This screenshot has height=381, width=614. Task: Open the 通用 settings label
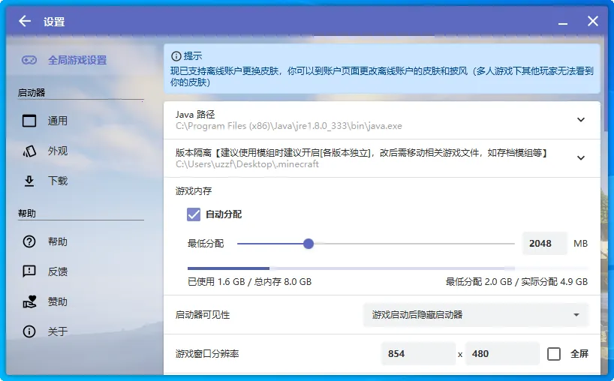[58, 121]
